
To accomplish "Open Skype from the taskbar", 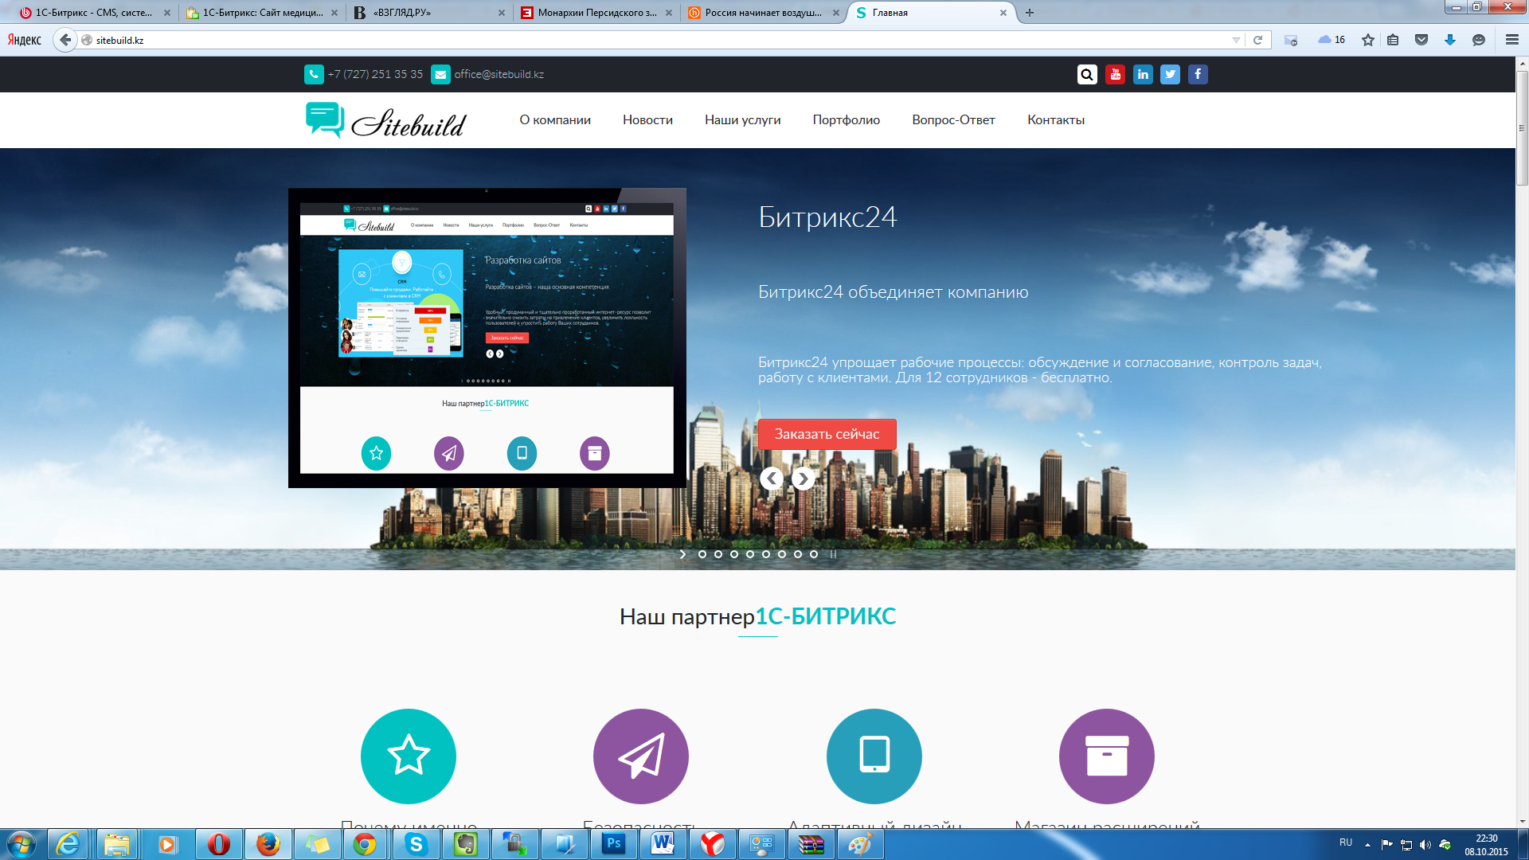I will (x=416, y=844).
